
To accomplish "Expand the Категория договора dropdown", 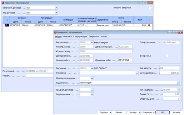I will (56, 8).
